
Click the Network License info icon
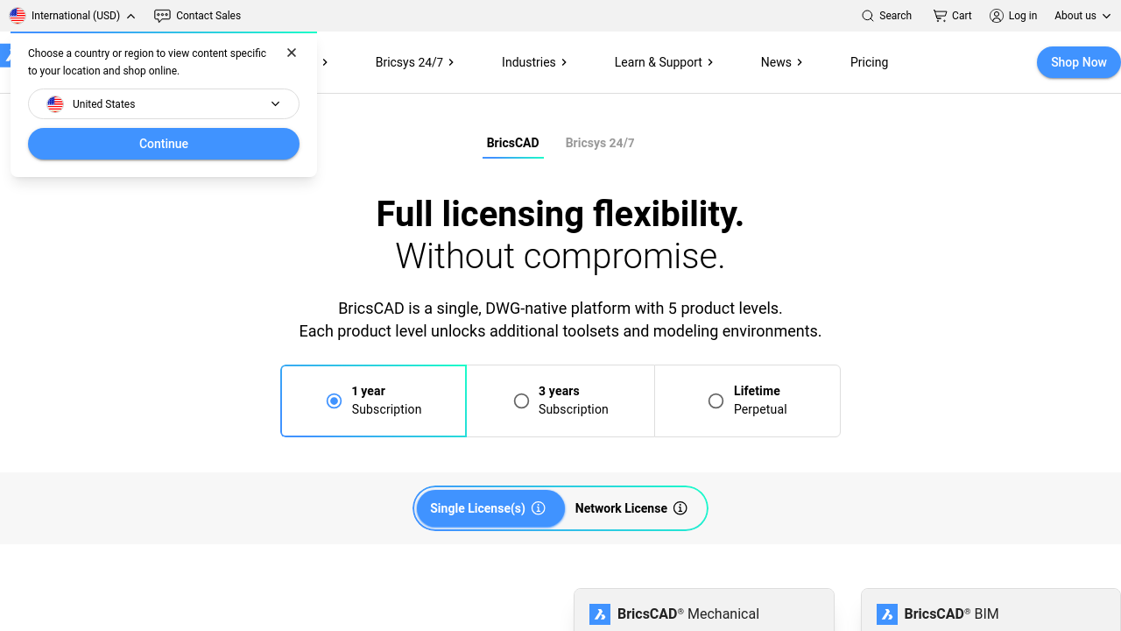pos(680,508)
